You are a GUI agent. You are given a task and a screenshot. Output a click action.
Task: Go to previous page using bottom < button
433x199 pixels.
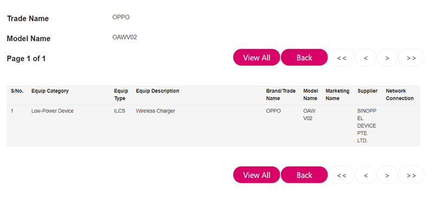366,175
